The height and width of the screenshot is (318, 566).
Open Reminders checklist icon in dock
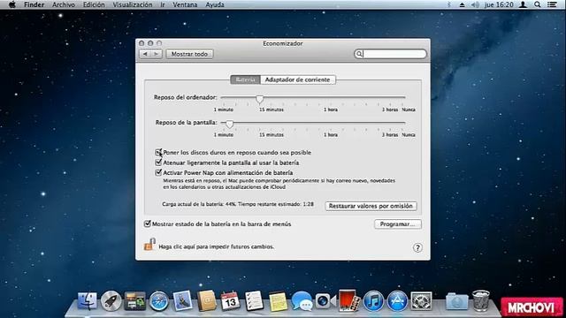pos(254,300)
